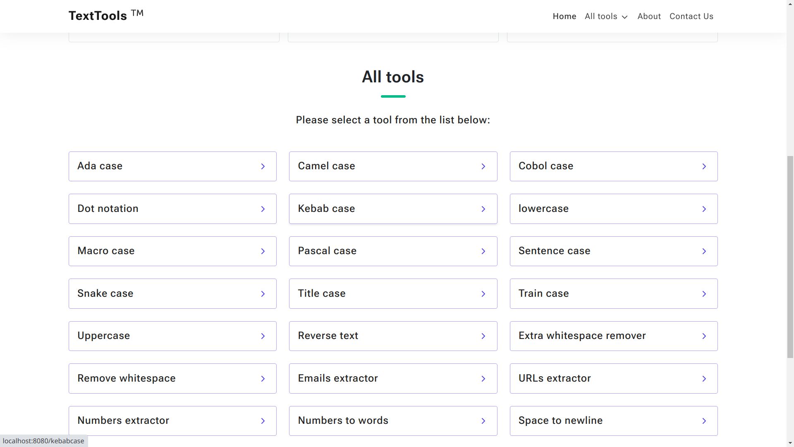Click the chevron on URLs extractor card
This screenshot has width=794, height=447.
pyautogui.click(x=704, y=379)
